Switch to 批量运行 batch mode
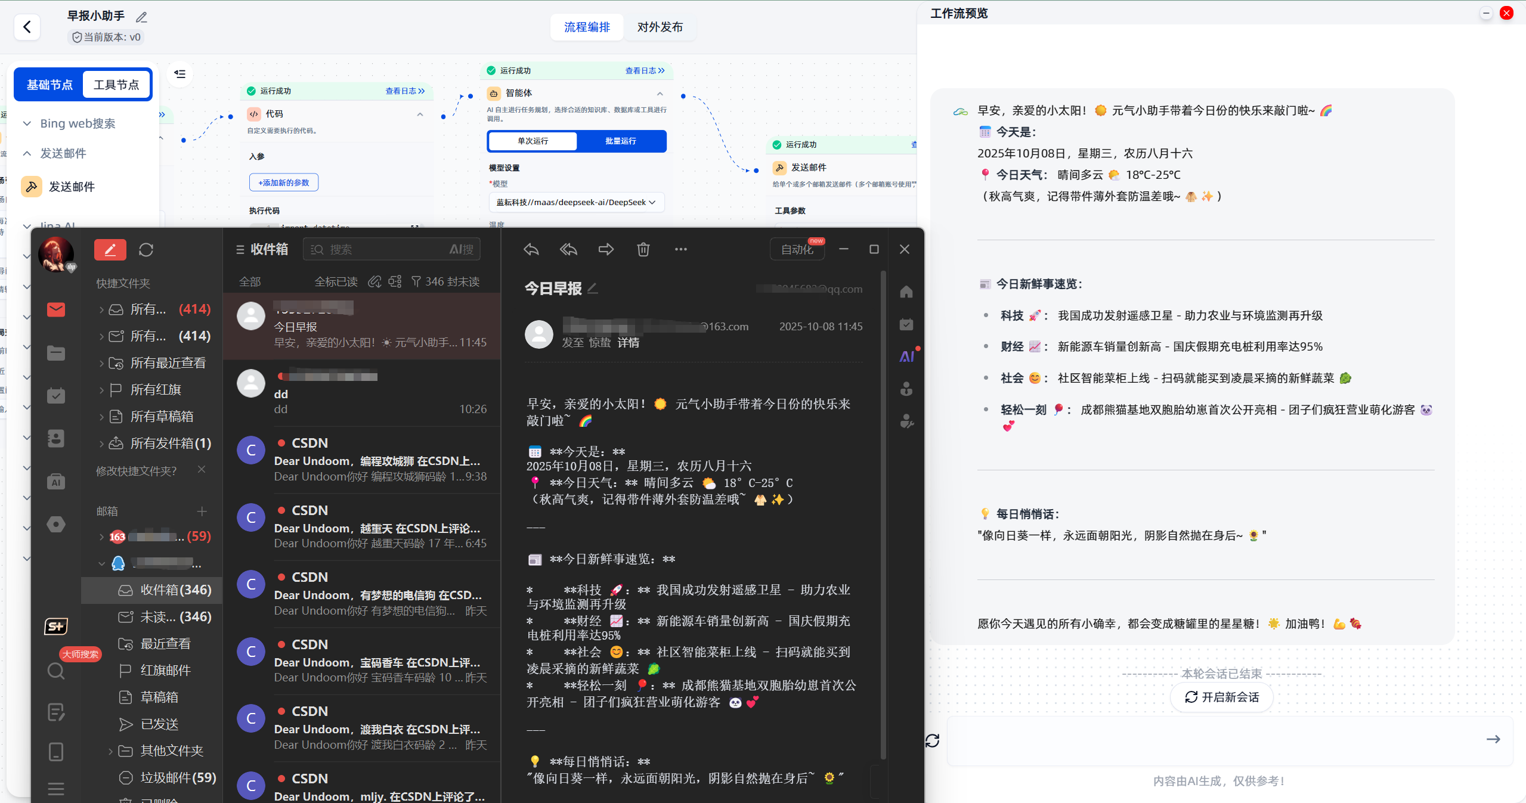This screenshot has width=1526, height=803. tap(620, 141)
